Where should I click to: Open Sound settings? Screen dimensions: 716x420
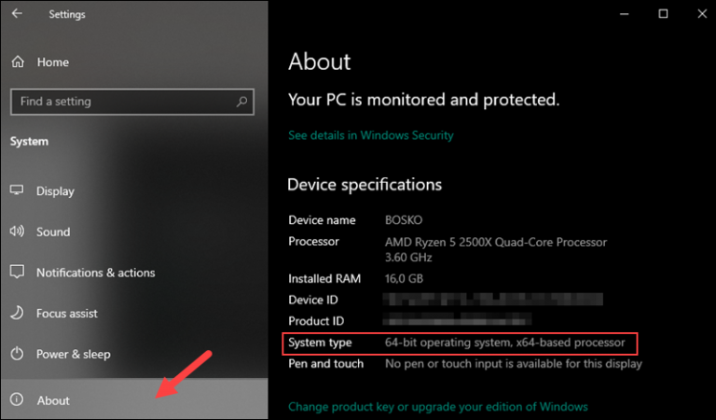click(x=134, y=231)
